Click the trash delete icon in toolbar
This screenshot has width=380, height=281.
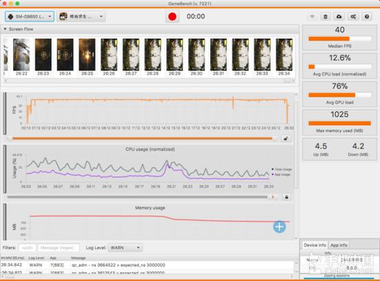pos(325,17)
